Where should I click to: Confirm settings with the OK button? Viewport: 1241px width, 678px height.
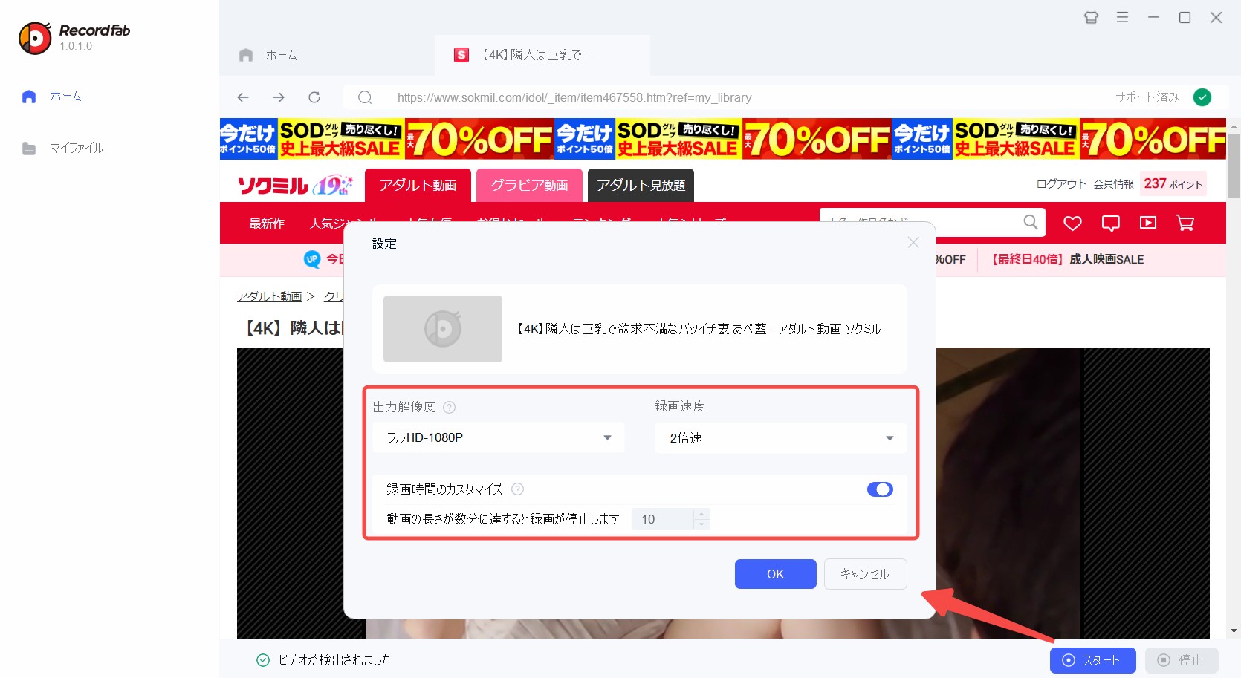[775, 574]
